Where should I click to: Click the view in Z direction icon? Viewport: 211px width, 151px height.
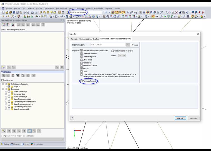click(x=130, y=17)
